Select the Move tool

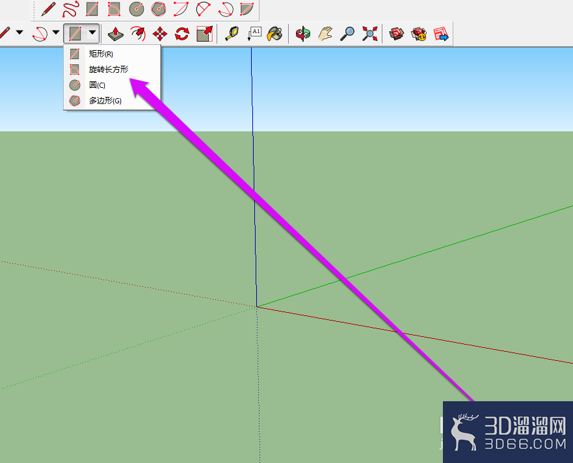point(160,34)
